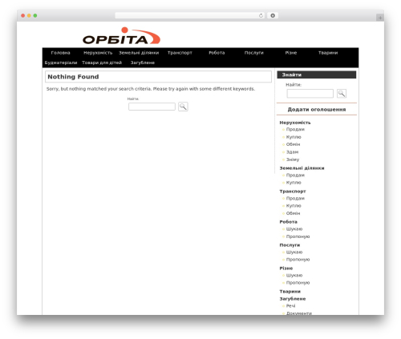Image resolution: width=401 pixels, height=339 pixels.
Task: Click the main content search magnifier button
Action: pos(183,107)
